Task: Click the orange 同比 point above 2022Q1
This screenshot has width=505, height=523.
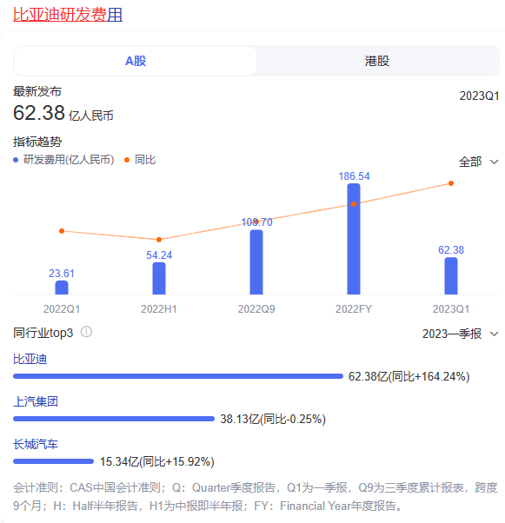Action: [62, 231]
